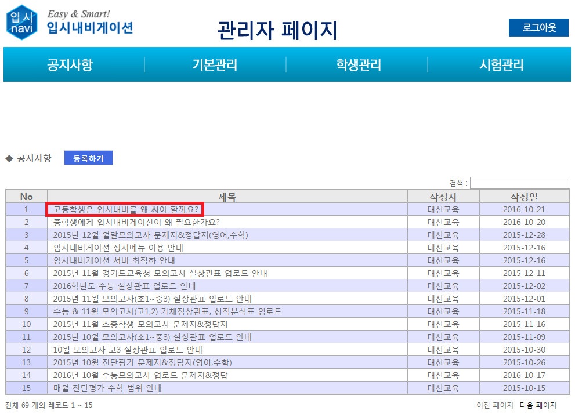Image resolution: width=575 pixels, height=414 pixels.
Task: Click row number 10 cell
Action: (27, 324)
